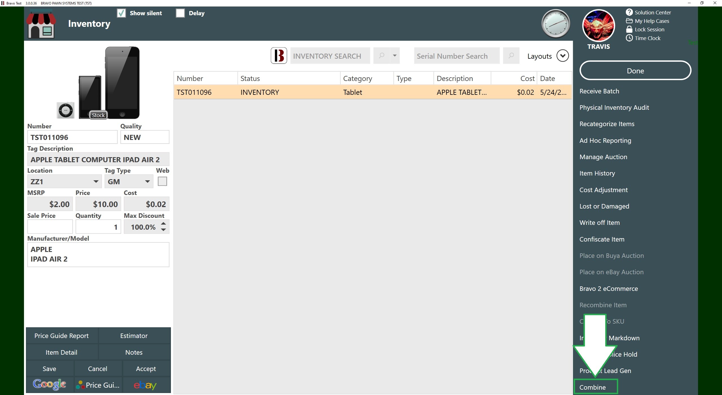Open TRAVIS user avatar

[x=598, y=26]
